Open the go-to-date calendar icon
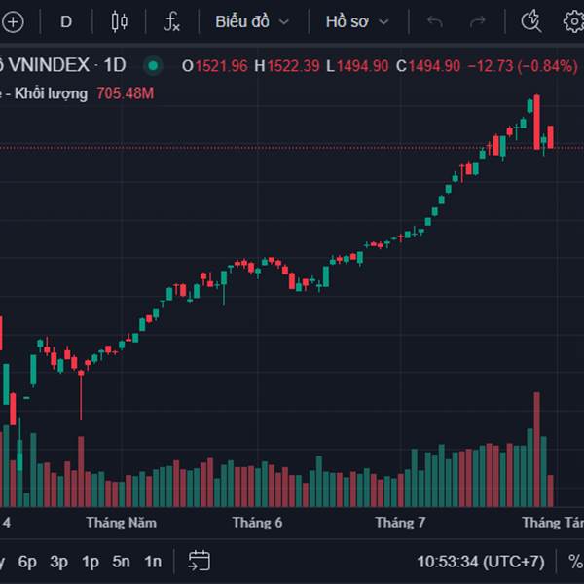This screenshot has height=584, width=584. coord(199,561)
